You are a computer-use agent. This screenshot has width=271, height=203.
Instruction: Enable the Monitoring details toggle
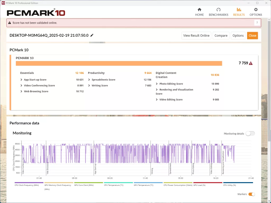pyautogui.click(x=250, y=134)
